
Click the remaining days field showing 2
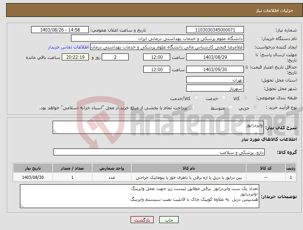(115, 57)
